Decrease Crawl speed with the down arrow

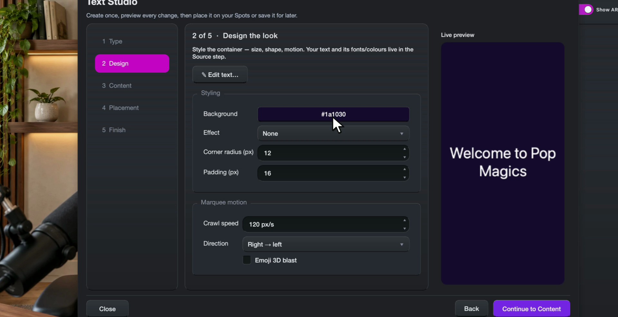(x=405, y=228)
